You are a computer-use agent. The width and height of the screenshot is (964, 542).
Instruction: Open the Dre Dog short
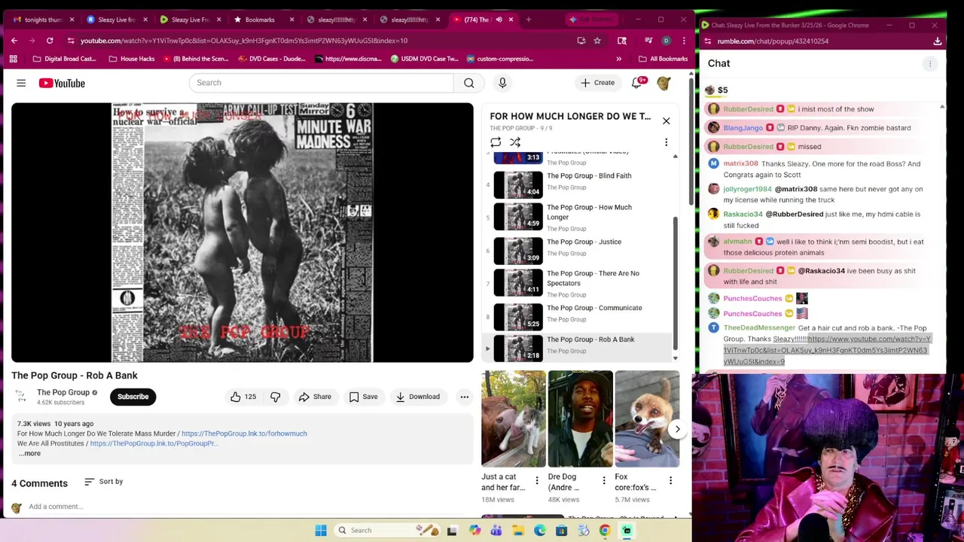tap(580, 419)
